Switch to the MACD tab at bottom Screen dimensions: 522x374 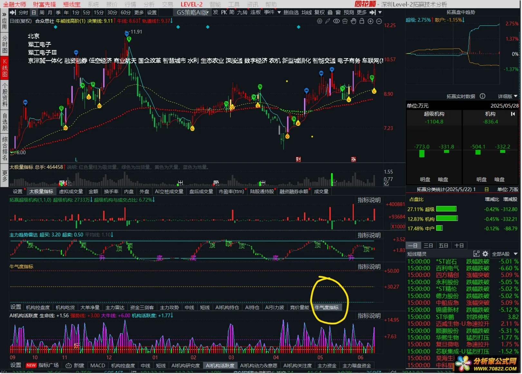pos(98,365)
